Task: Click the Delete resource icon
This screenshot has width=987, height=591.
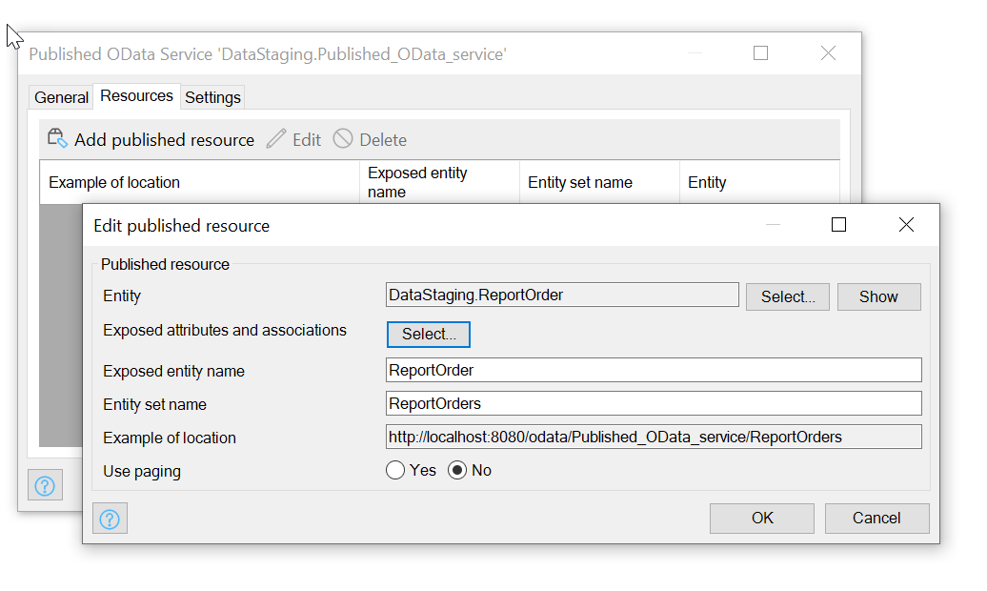Action: click(342, 138)
